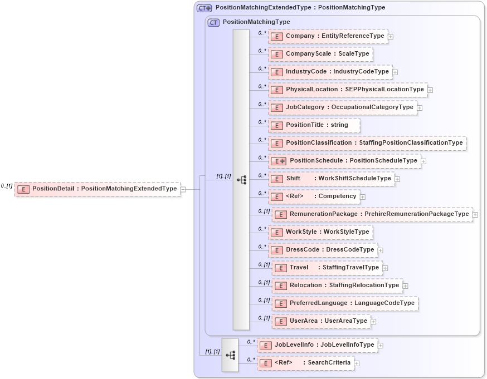Expand the JobCategory element
This screenshot has height=379, width=487.
[420, 107]
